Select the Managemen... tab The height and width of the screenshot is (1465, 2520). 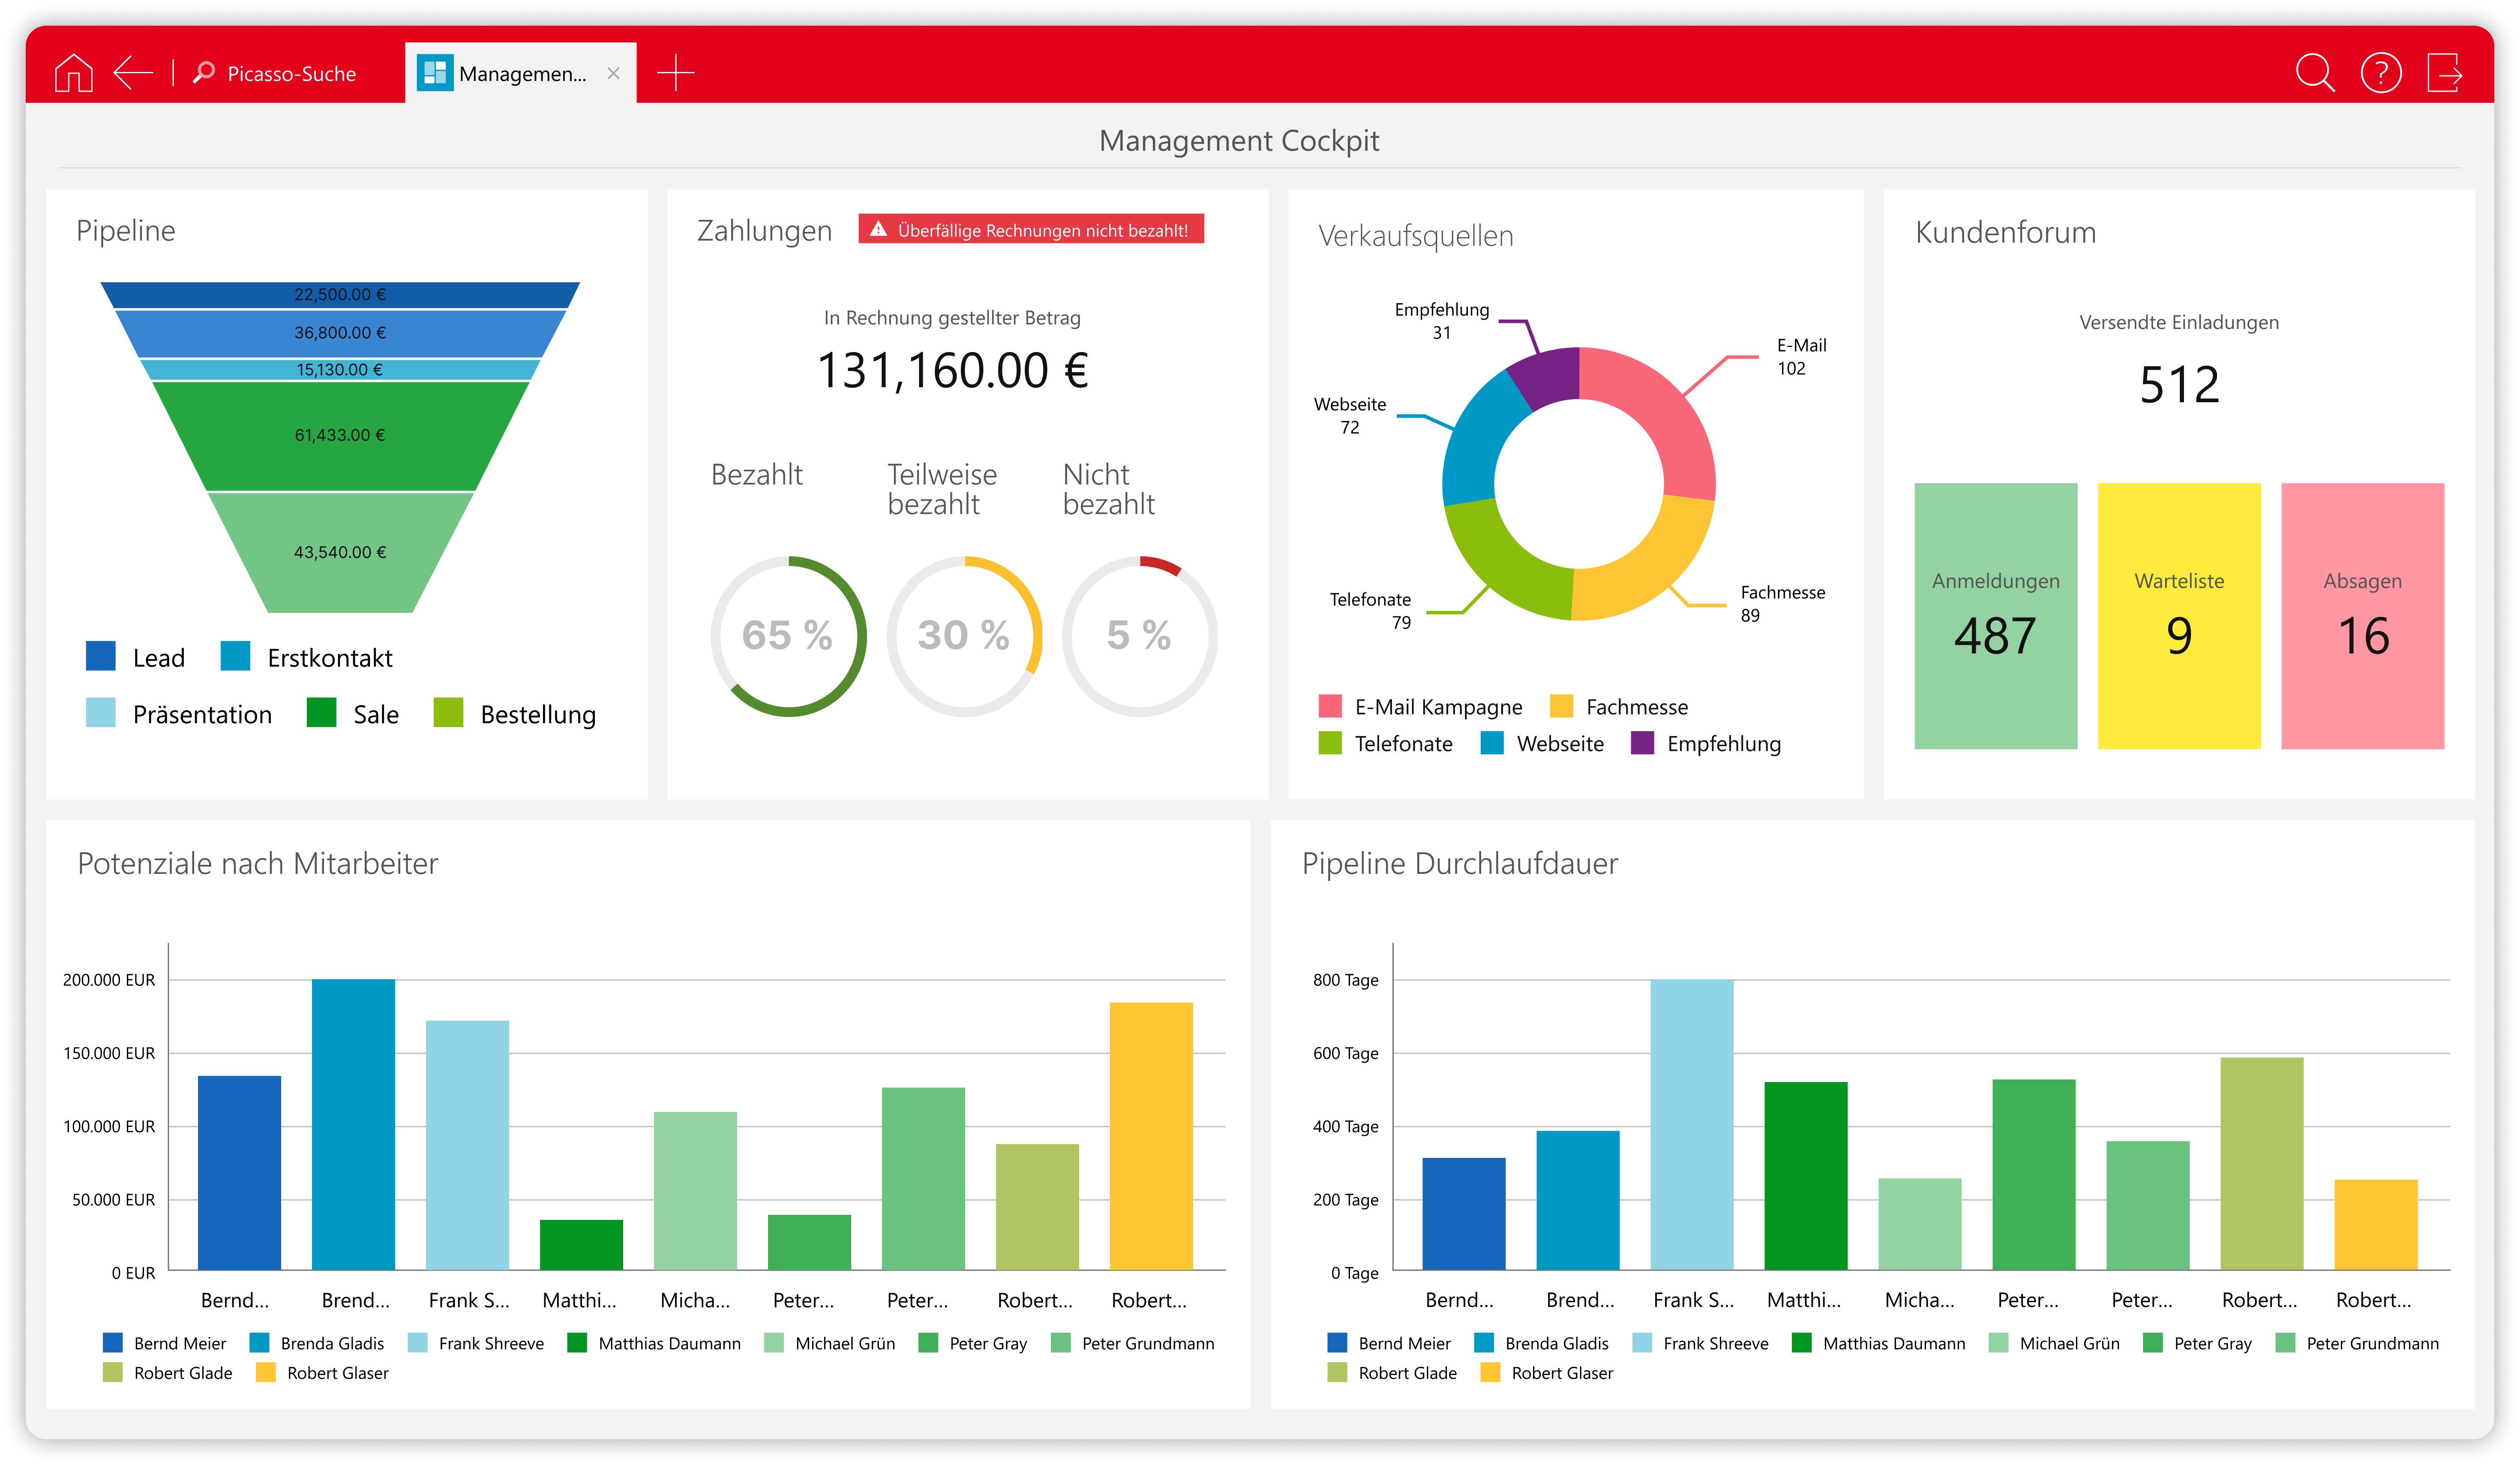522,74
